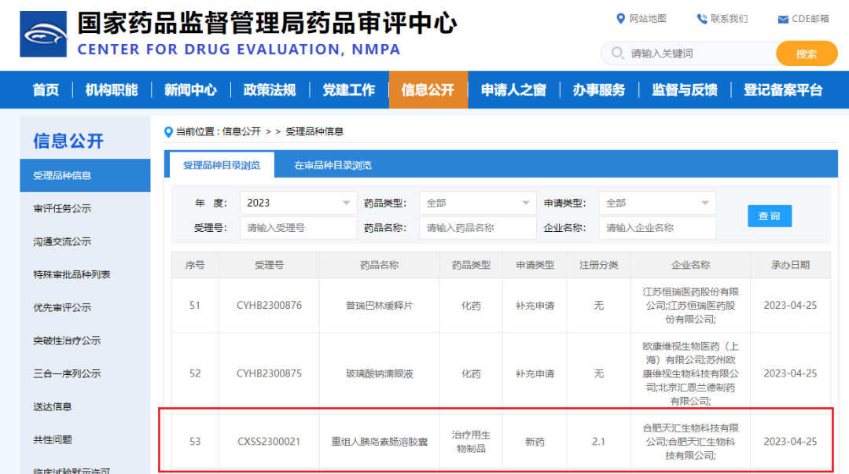The image size is (849, 474).
Task: Click the CDE logo icon
Action: (44, 35)
